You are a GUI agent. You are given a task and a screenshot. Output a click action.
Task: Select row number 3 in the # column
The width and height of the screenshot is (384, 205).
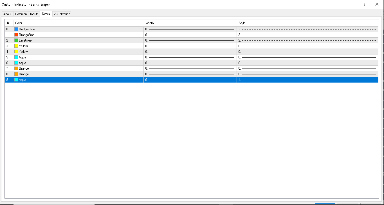click(x=9, y=46)
